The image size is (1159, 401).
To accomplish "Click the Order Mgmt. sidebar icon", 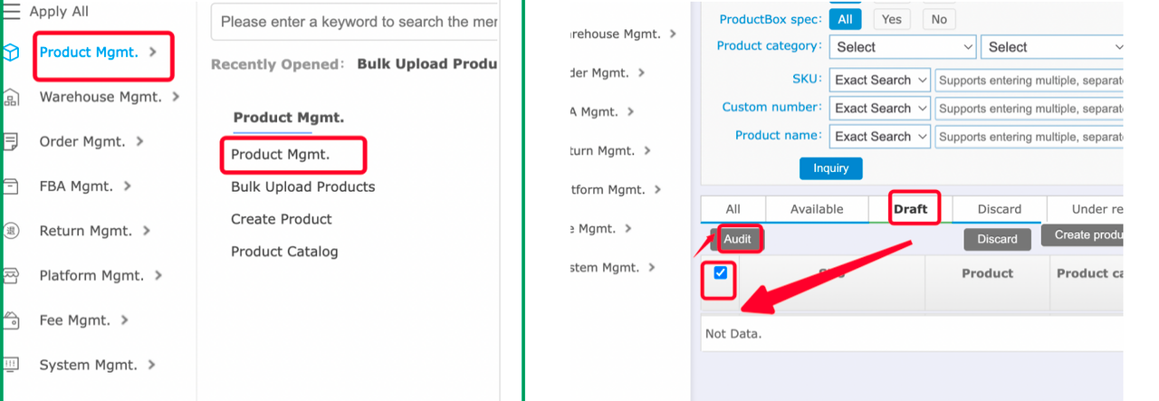I will coord(11,141).
